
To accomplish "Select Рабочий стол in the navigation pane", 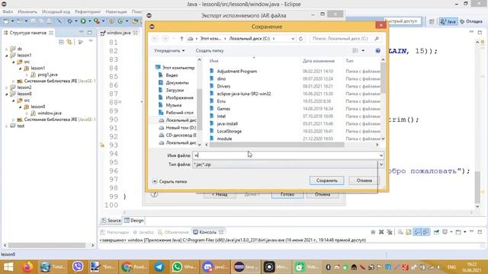I will [x=180, y=113].
